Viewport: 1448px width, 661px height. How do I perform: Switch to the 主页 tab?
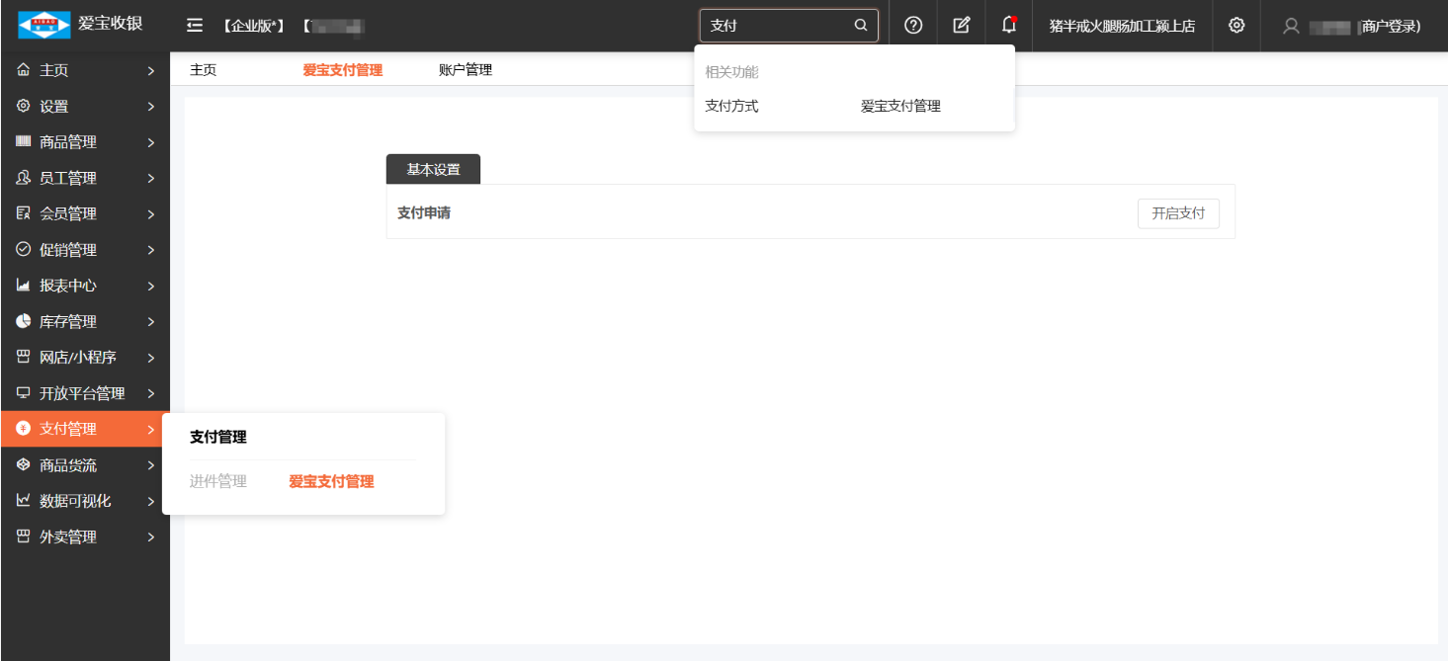203,70
